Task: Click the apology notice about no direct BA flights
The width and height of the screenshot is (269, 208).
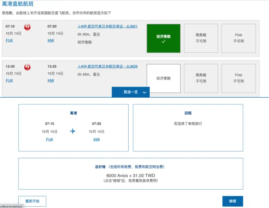Action: click(x=56, y=13)
